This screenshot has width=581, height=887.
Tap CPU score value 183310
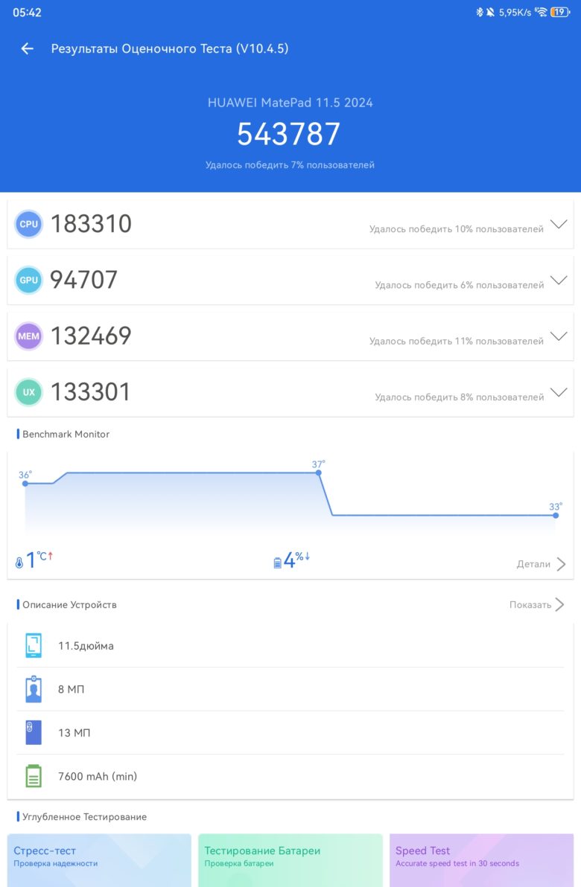click(x=91, y=224)
